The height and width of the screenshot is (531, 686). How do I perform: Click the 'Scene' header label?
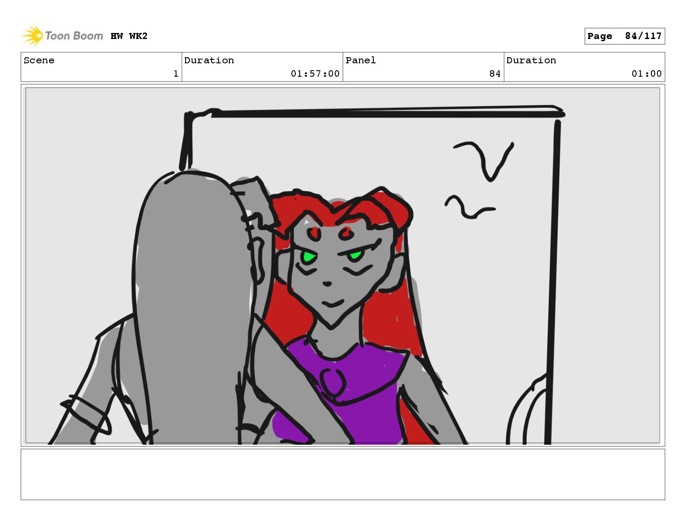[x=39, y=60]
